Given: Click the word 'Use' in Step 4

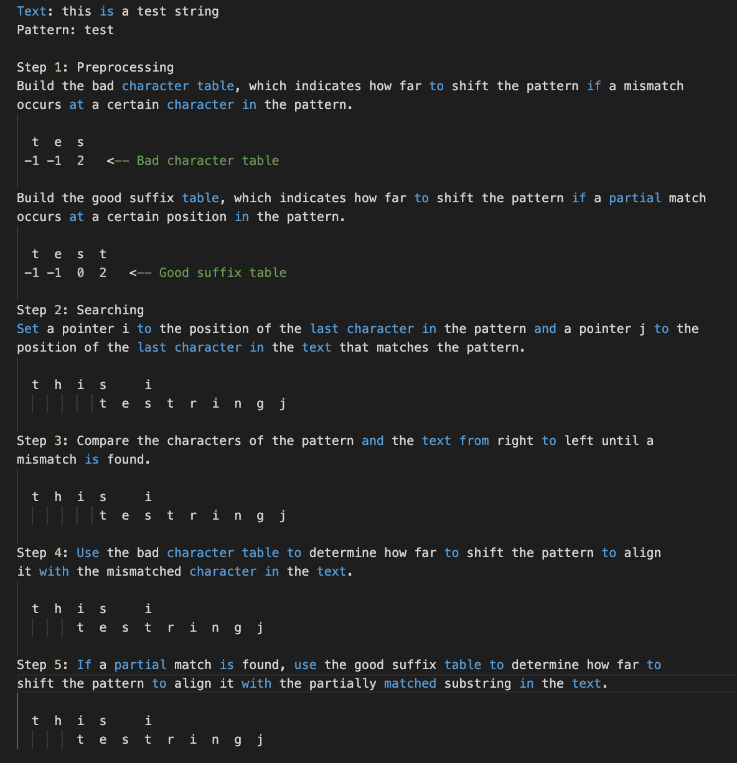Looking at the screenshot, I should (88, 553).
